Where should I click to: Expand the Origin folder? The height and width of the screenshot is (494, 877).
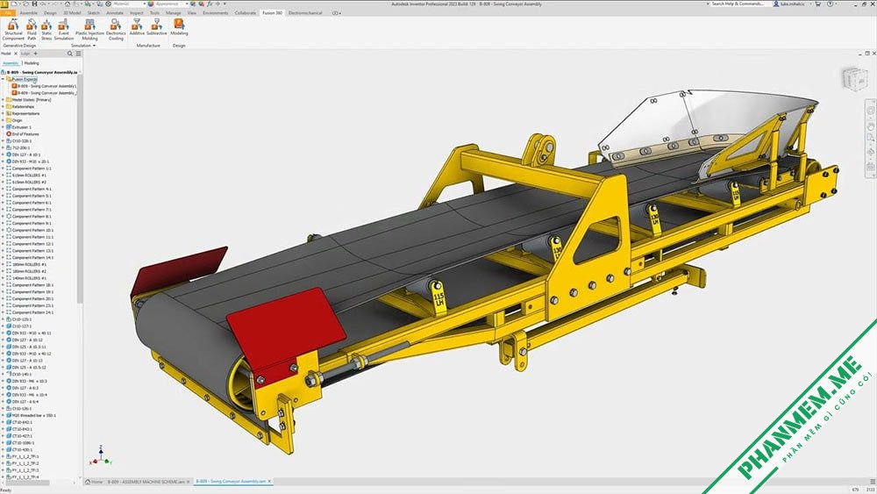point(3,120)
